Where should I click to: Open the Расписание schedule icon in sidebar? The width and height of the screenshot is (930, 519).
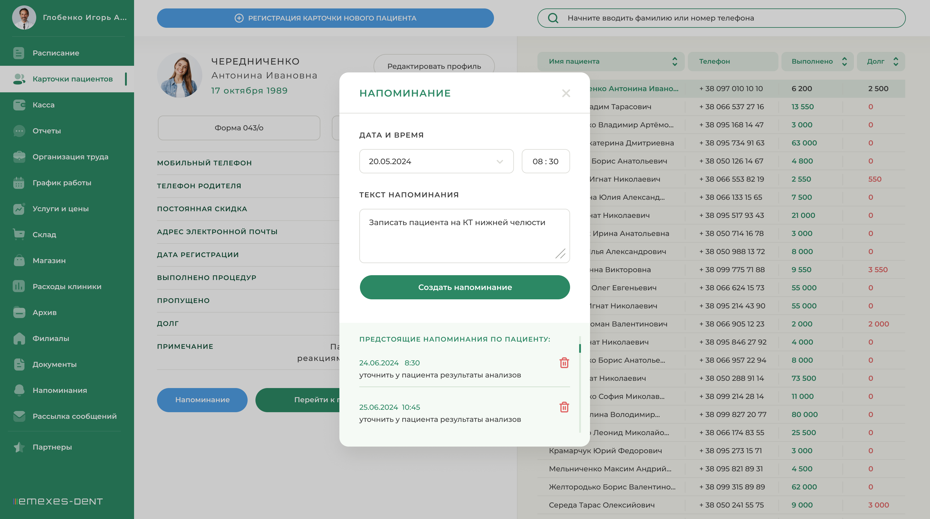click(19, 53)
